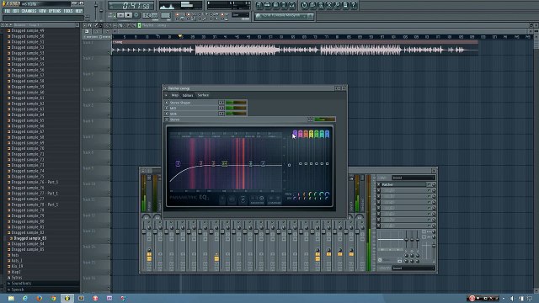Expand the Speech folder in browser

pyautogui.click(x=17, y=290)
